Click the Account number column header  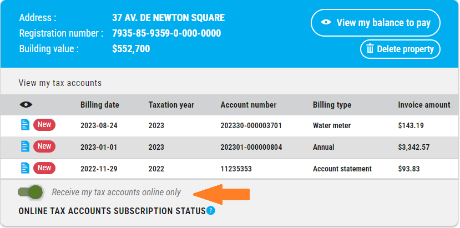(248, 105)
